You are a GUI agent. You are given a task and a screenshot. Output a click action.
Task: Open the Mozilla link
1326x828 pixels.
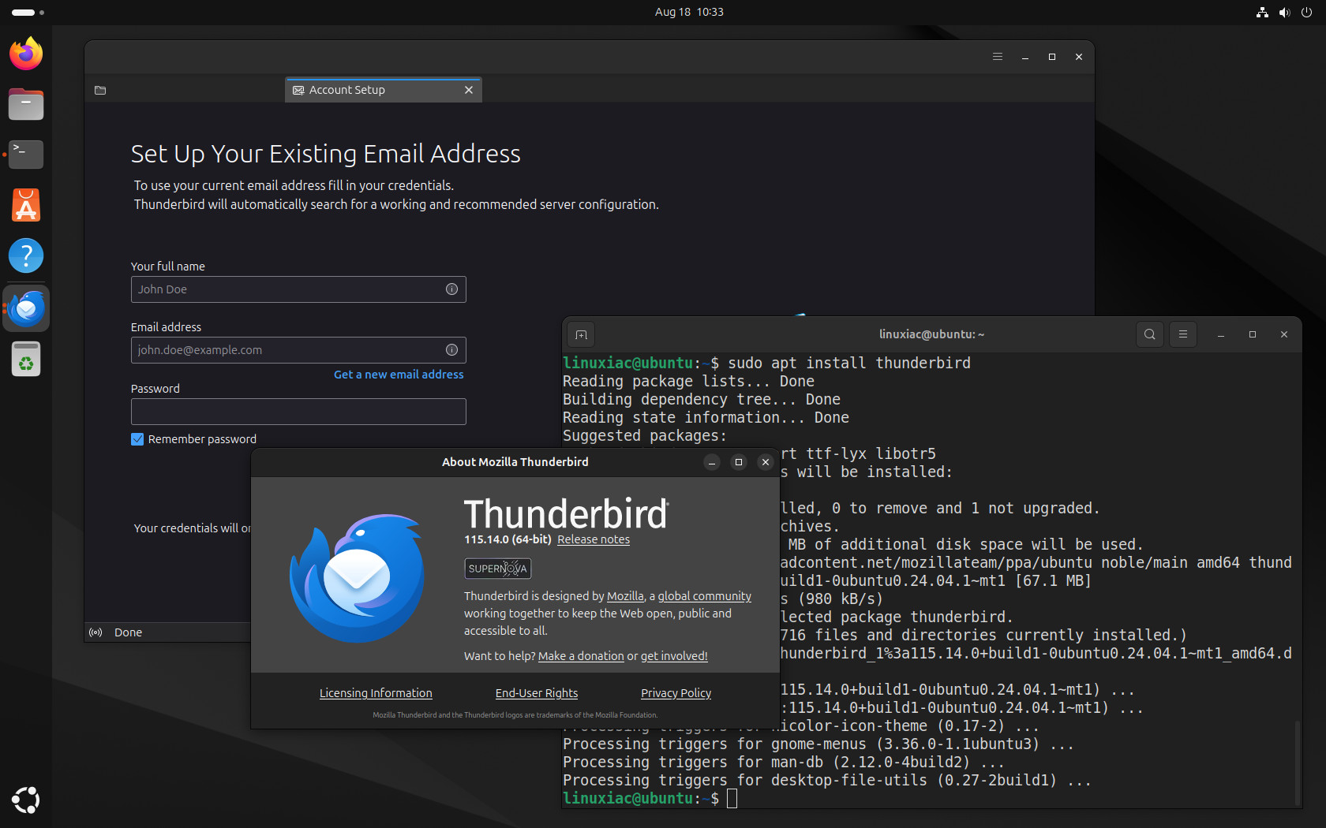[x=625, y=596]
